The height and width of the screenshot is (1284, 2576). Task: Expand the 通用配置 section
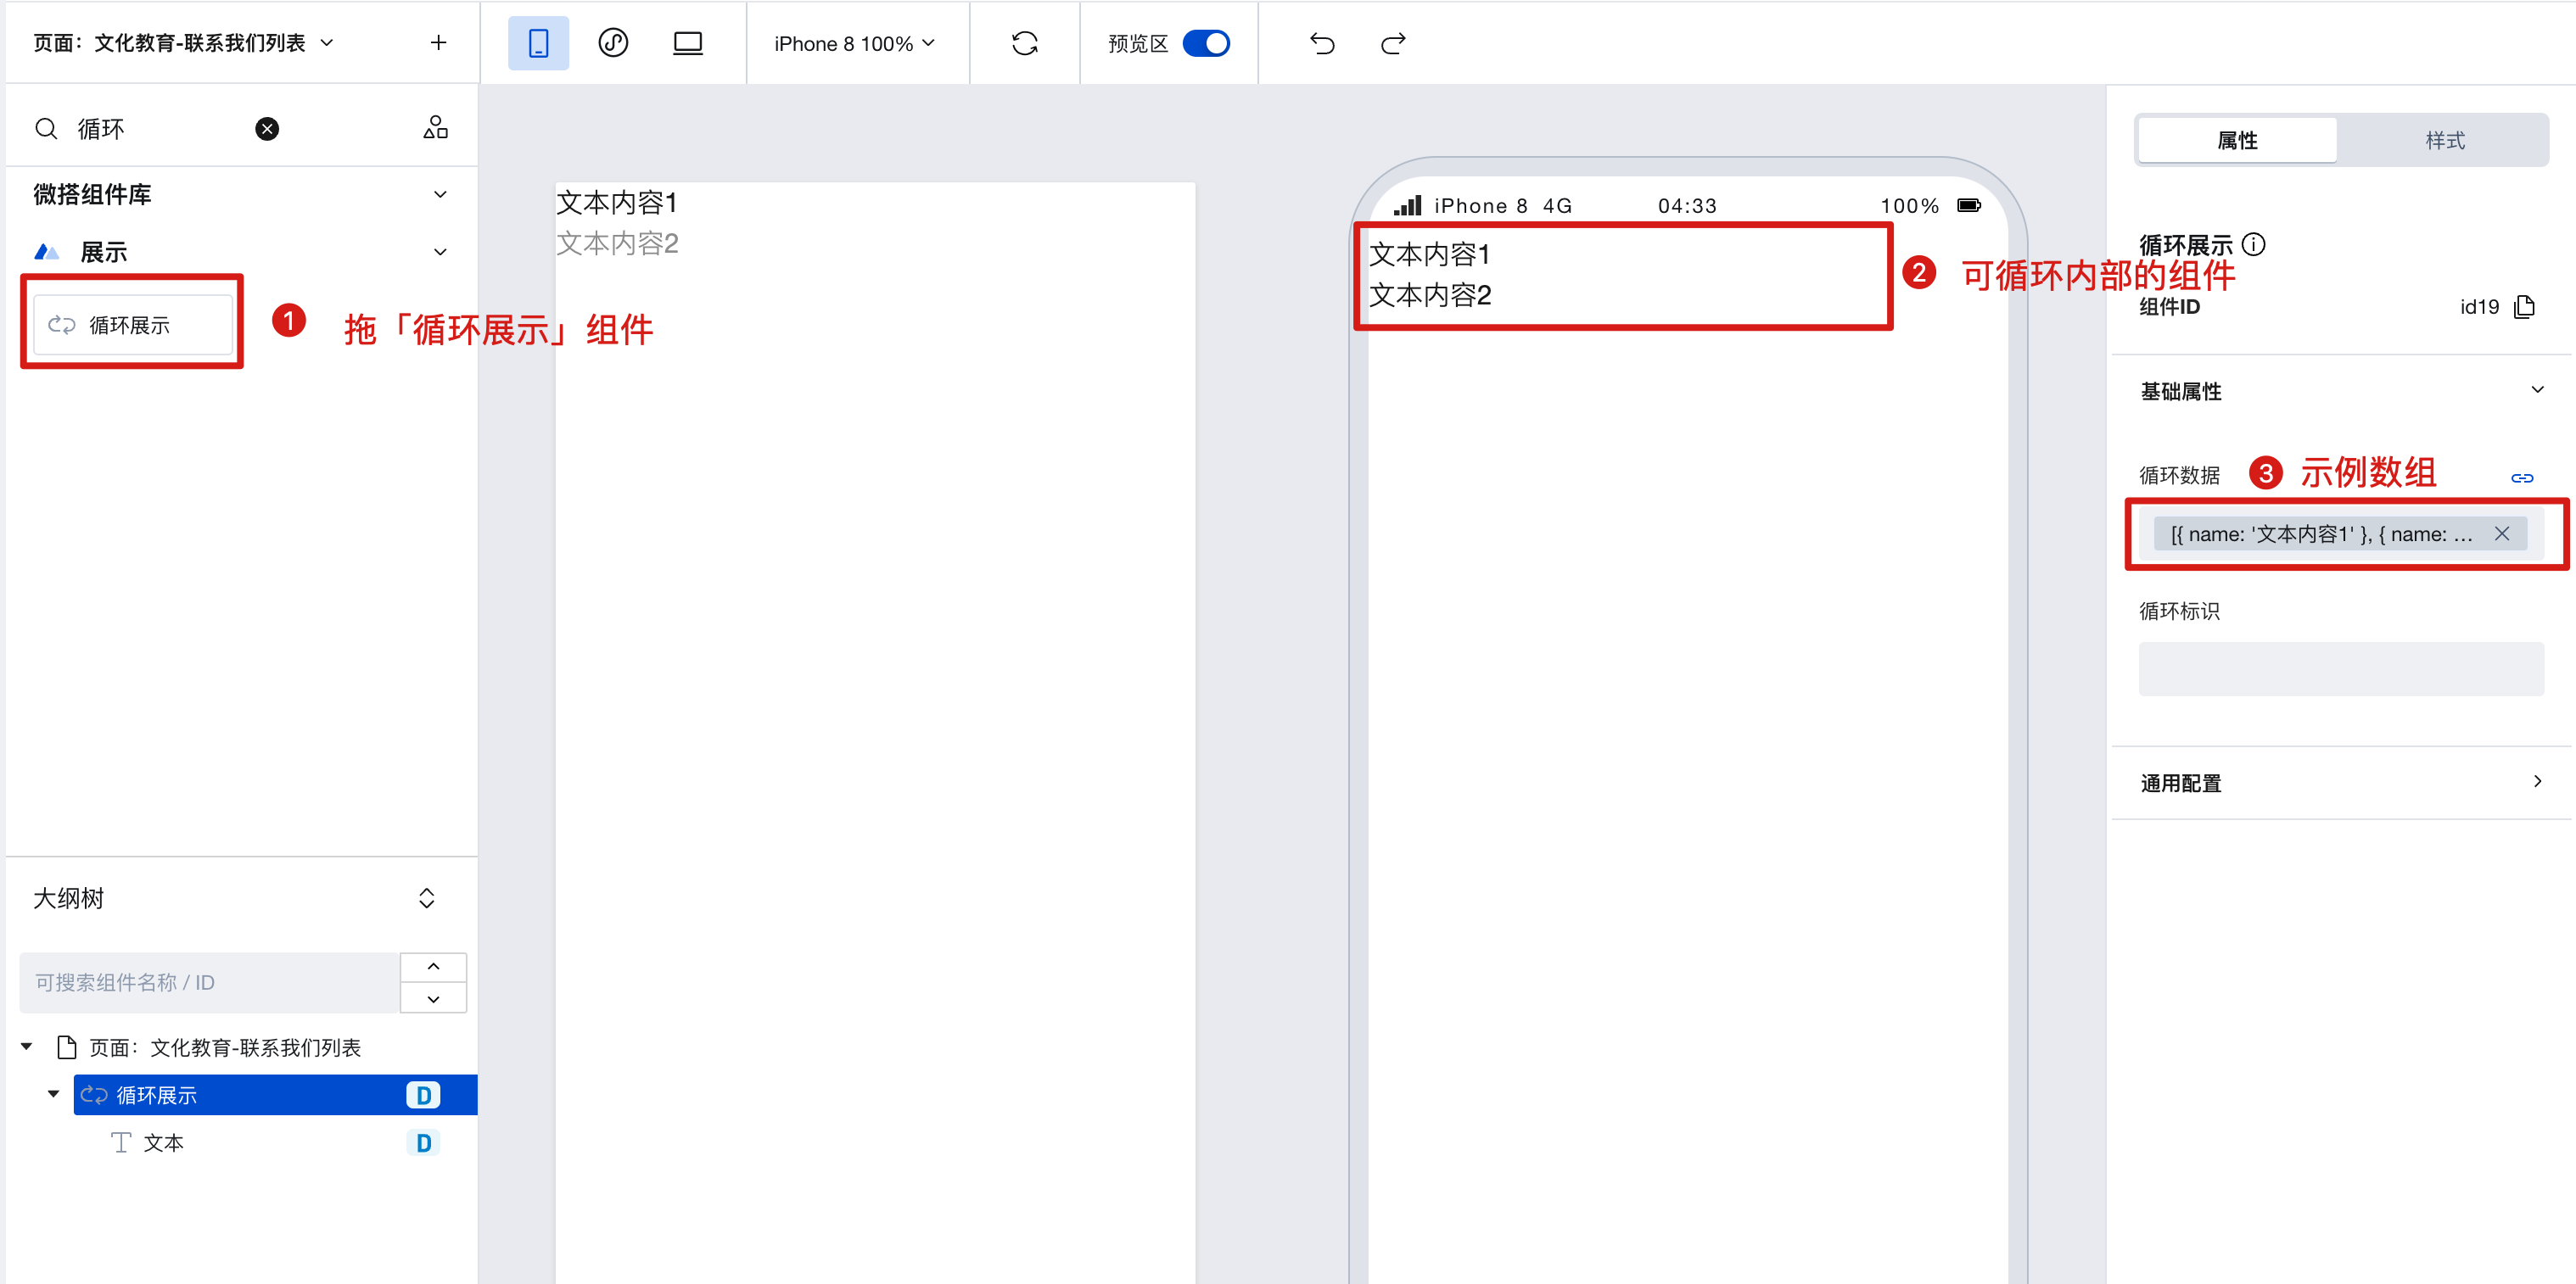coord(2537,781)
